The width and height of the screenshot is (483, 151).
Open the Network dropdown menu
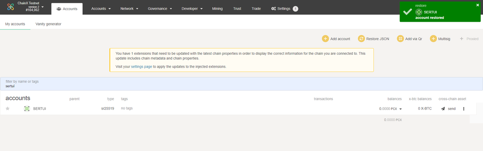[129, 8]
